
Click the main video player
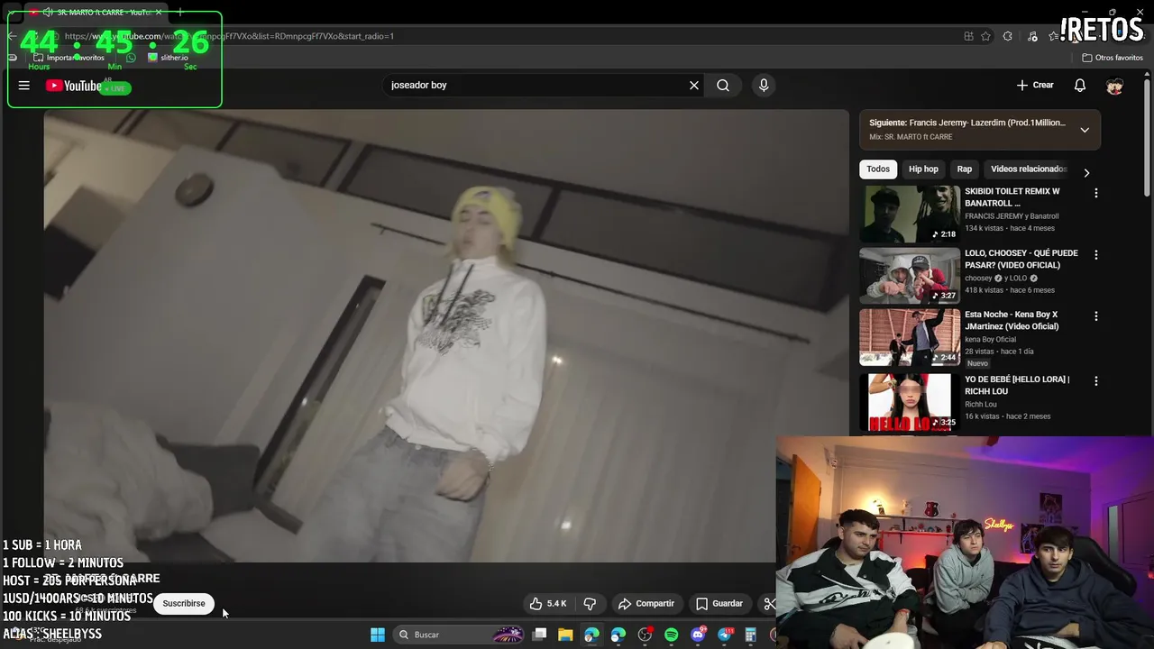pyautogui.click(x=446, y=336)
